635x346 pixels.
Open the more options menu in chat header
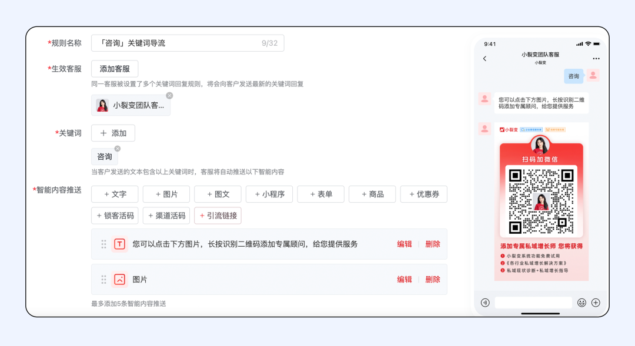pyautogui.click(x=596, y=58)
